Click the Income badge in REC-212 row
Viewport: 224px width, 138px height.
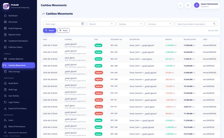[x=98, y=45]
